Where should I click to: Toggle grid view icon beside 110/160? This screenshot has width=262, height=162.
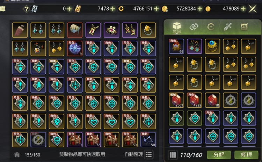coord(173,155)
